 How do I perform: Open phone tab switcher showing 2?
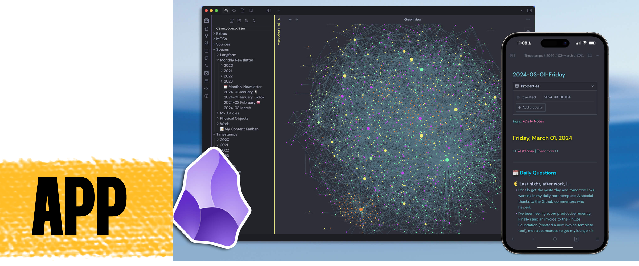576,239
